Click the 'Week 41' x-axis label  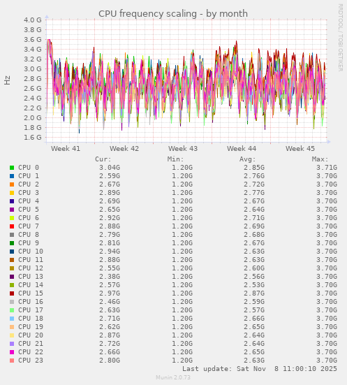66,149
